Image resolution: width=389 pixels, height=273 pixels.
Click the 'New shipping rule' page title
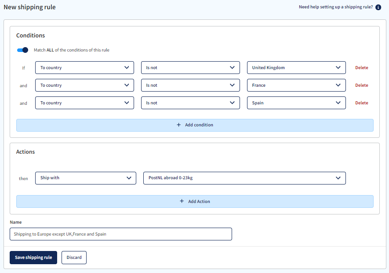(x=29, y=7)
